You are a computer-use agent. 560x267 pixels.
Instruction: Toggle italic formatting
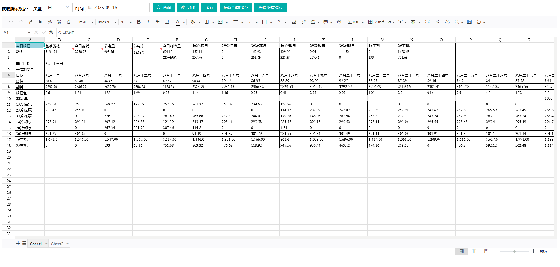tap(148, 22)
